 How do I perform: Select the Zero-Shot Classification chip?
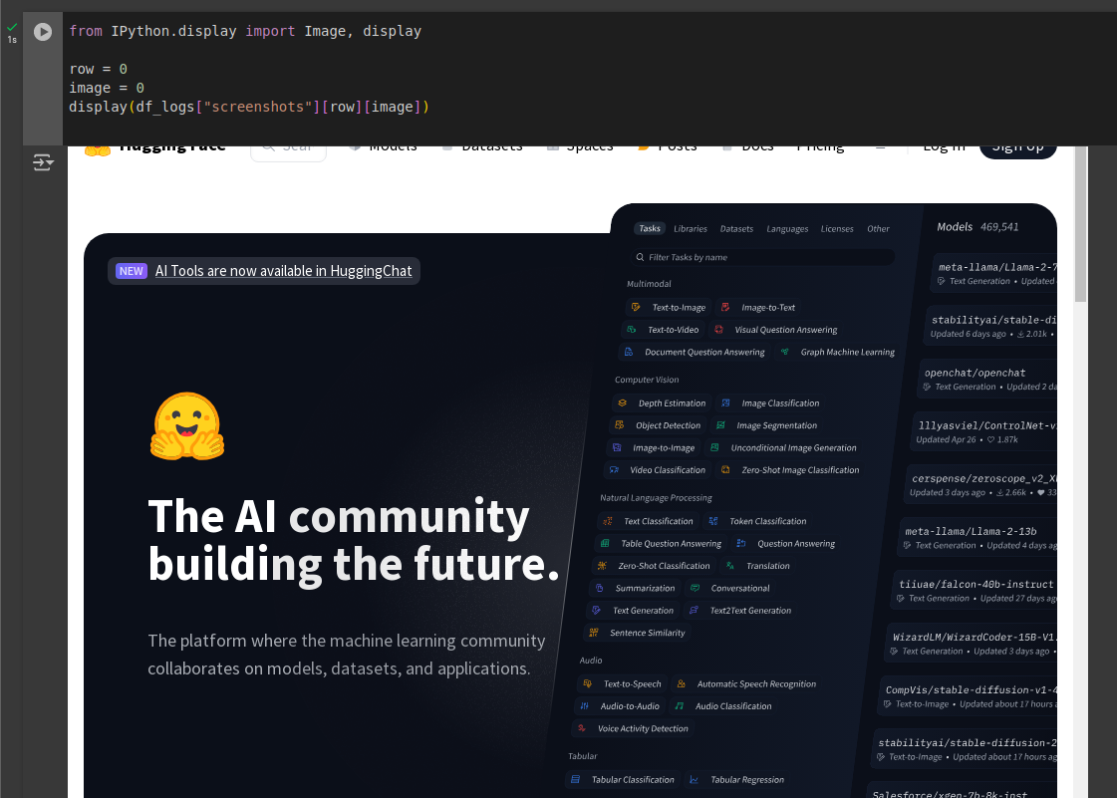click(x=654, y=565)
